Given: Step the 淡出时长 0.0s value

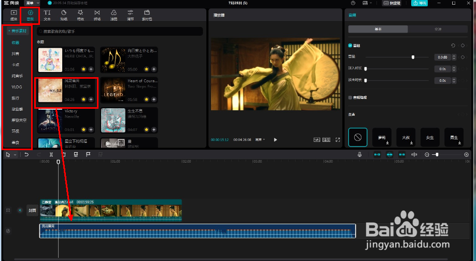Looking at the screenshot, I should point(454,80).
